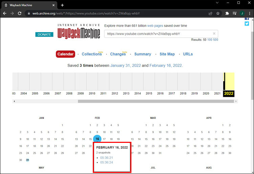This screenshot has width=254, height=174.
Task: Click the timeline scroll right arrow
Action: (x=236, y=101)
